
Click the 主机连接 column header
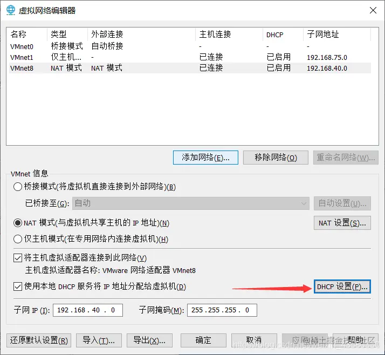pyautogui.click(x=229, y=35)
